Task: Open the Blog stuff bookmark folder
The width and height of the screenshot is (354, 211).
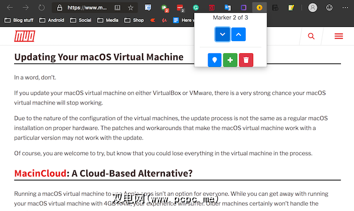Action: tap(19, 20)
